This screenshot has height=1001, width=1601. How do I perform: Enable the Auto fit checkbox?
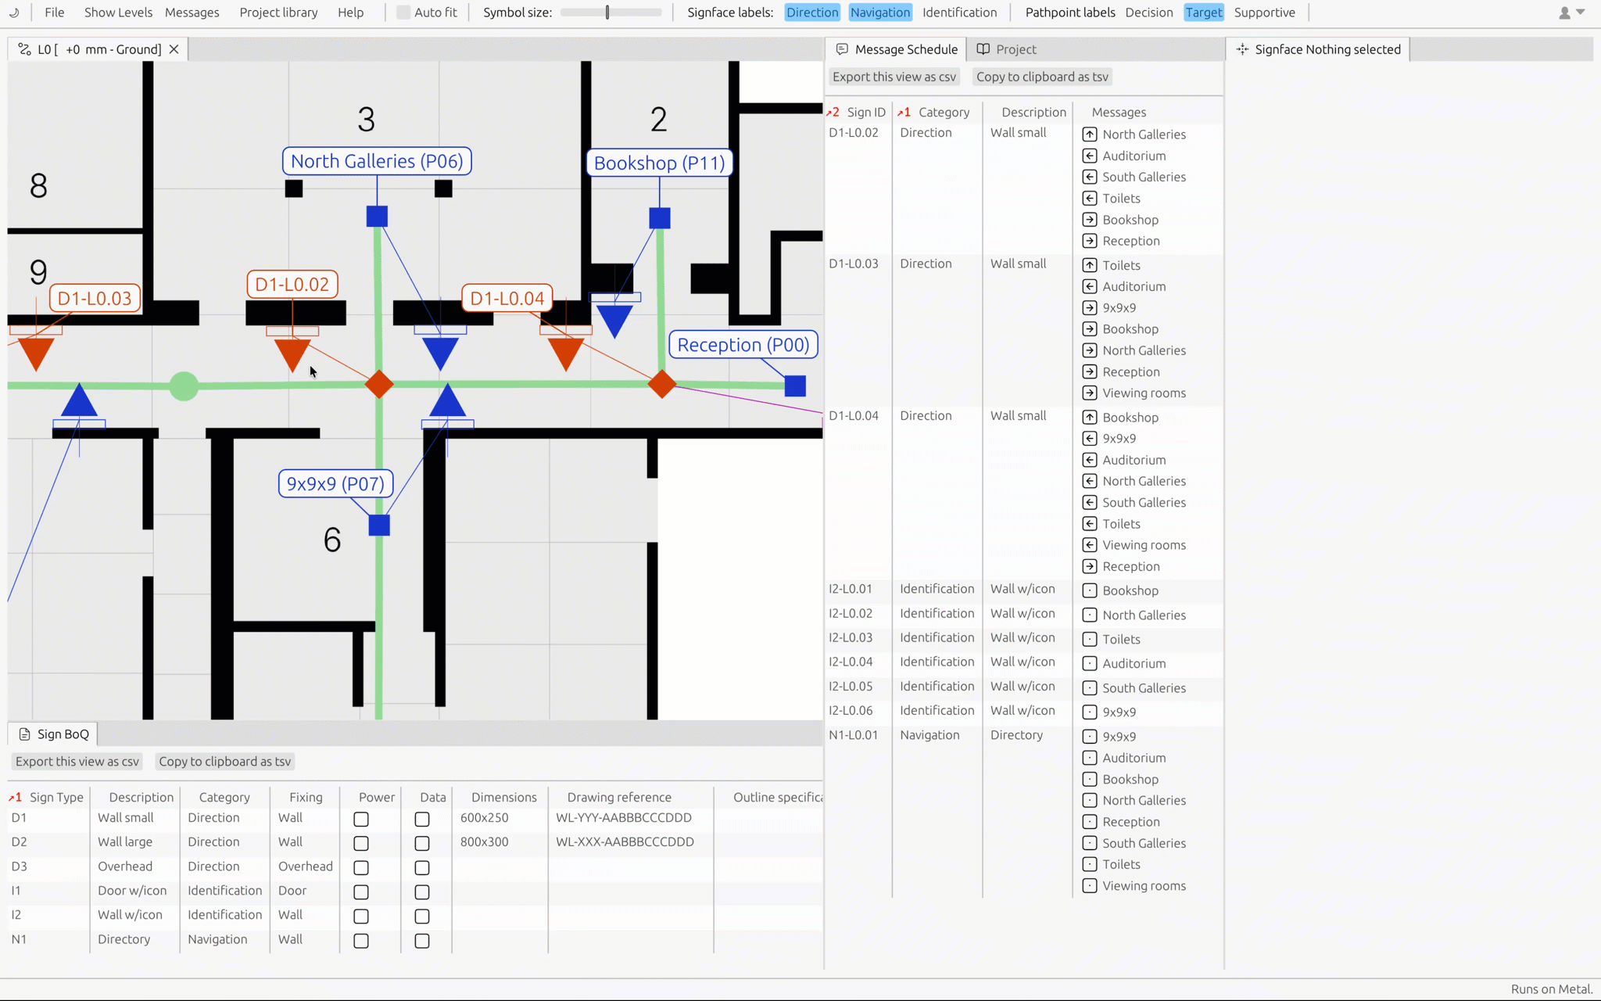(403, 13)
